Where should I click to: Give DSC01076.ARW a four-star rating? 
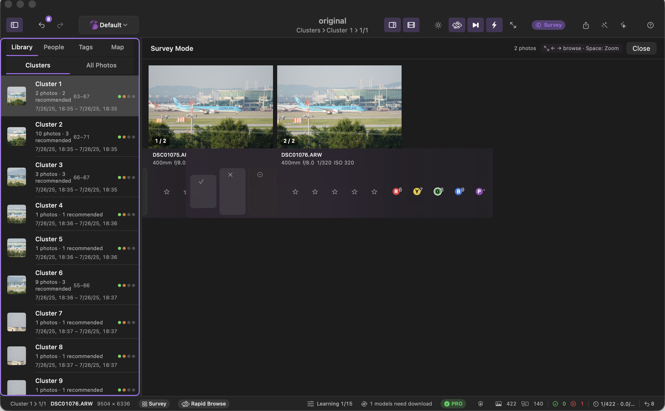tap(355, 192)
